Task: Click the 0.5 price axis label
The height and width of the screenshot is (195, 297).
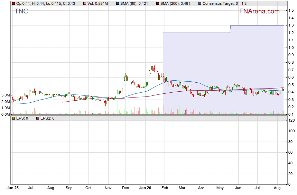Action: coord(291,85)
